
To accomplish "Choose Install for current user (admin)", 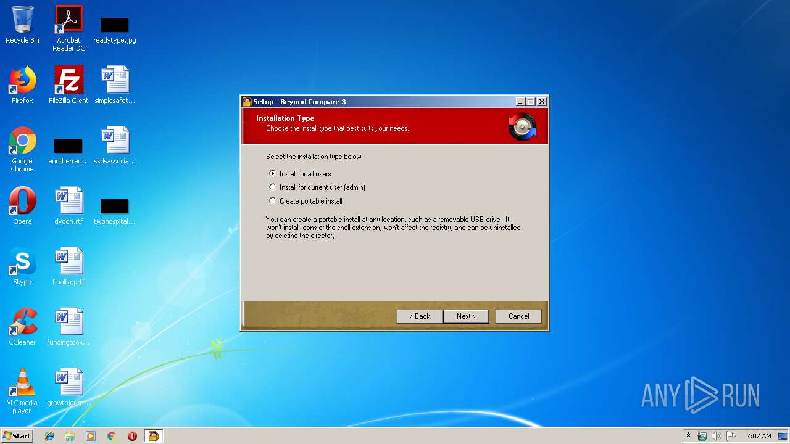I will [x=317, y=187].
